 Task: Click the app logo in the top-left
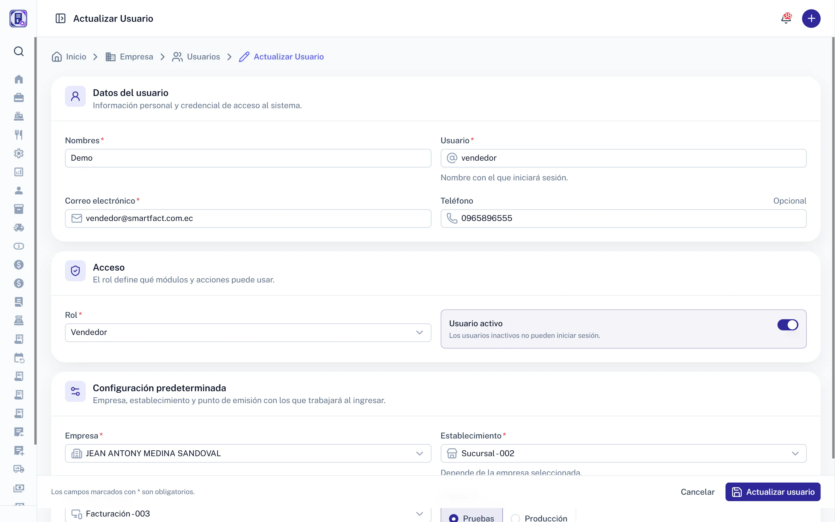coord(18,18)
